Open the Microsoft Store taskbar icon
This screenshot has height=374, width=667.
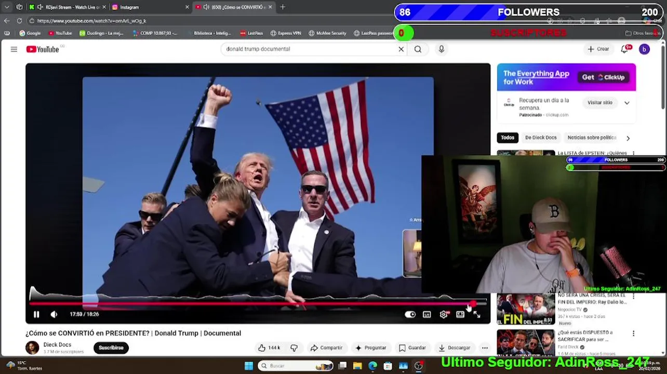point(388,366)
